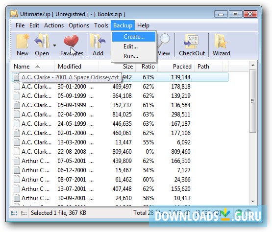The height and width of the screenshot is (232, 272).
Task: Select the file row with size 469,497
Action: (x=120, y=87)
